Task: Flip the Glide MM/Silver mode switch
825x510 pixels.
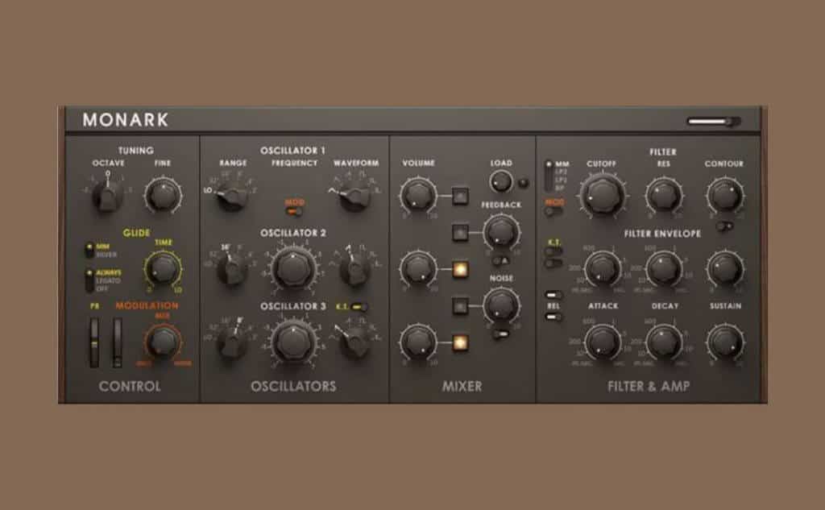Action: pyautogui.click(x=89, y=251)
